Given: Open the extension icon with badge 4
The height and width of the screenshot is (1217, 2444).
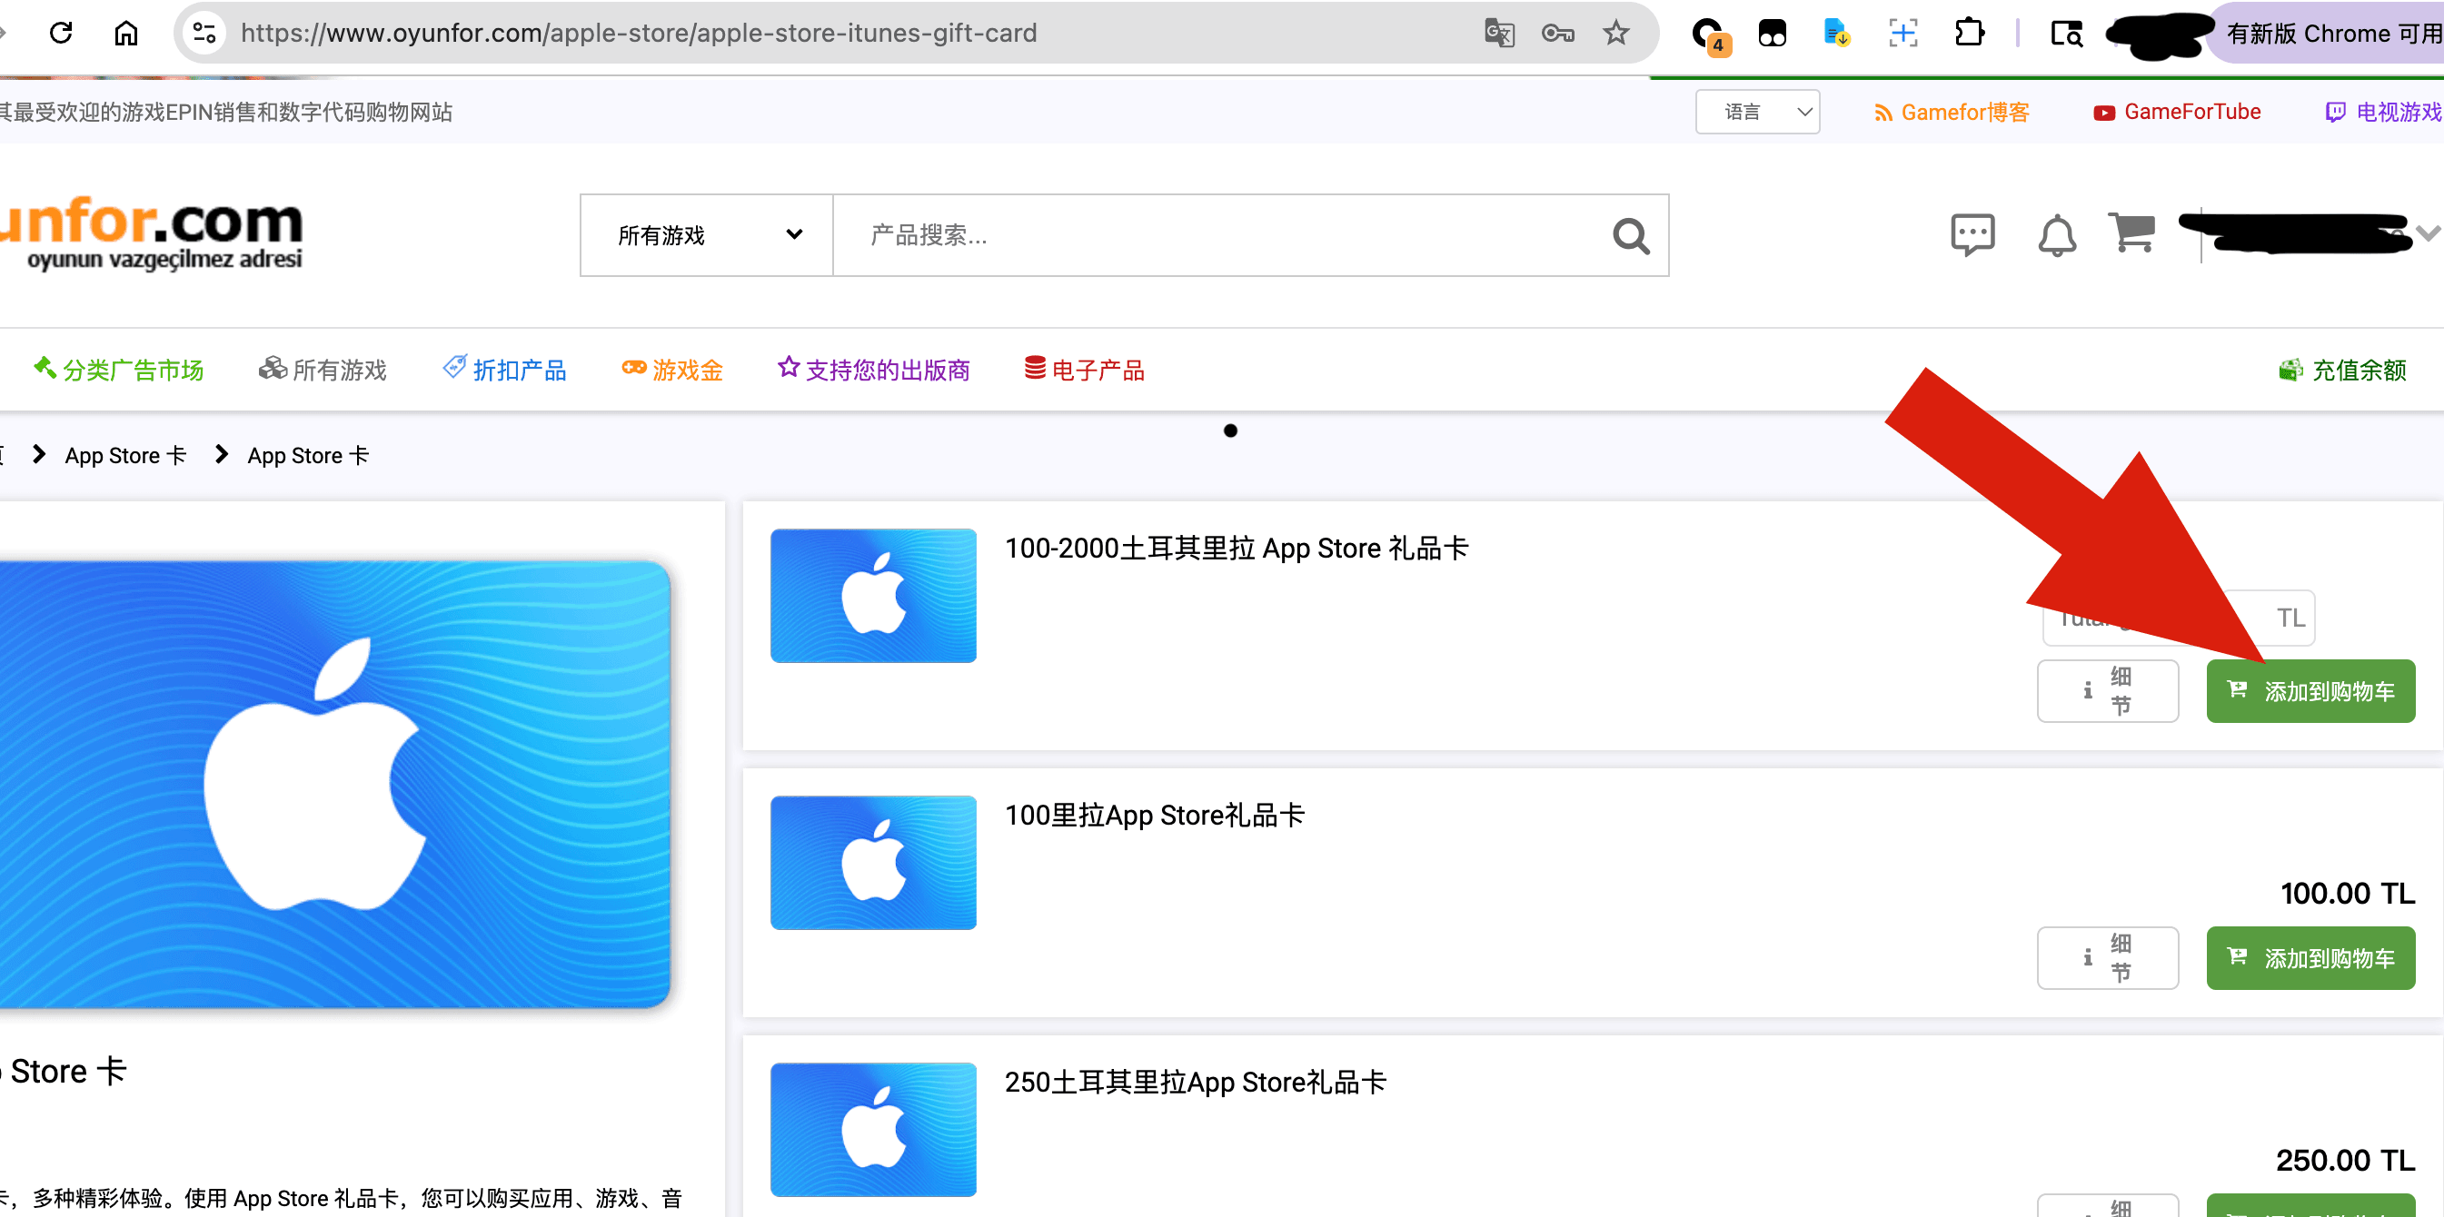Looking at the screenshot, I should 1710,35.
